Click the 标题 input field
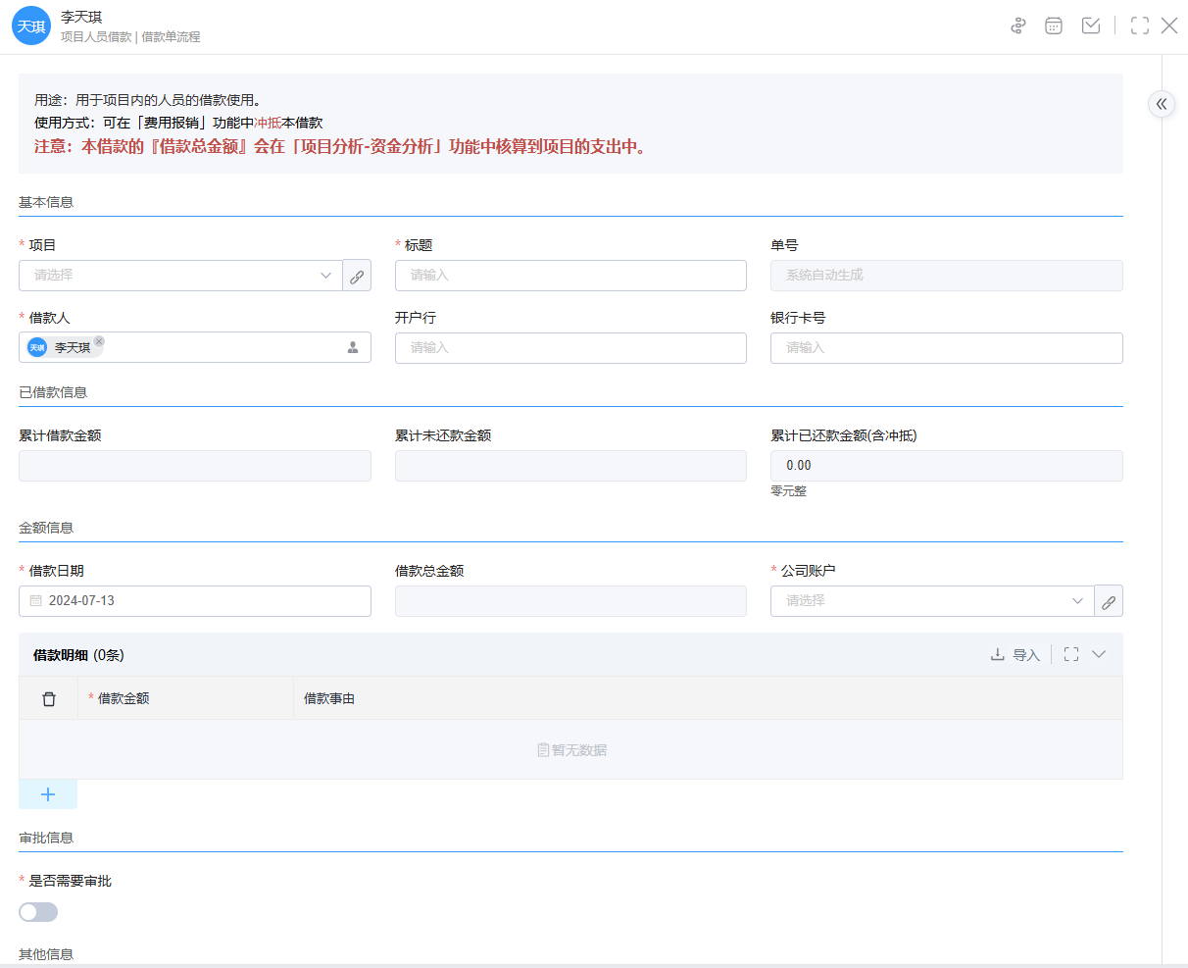Image resolution: width=1188 pixels, height=968 pixels. (x=570, y=277)
